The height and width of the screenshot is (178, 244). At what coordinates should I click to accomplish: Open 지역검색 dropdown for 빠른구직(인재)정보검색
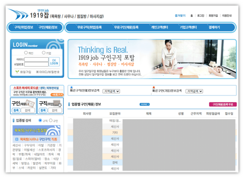pyautogui.click(x=111, y=91)
